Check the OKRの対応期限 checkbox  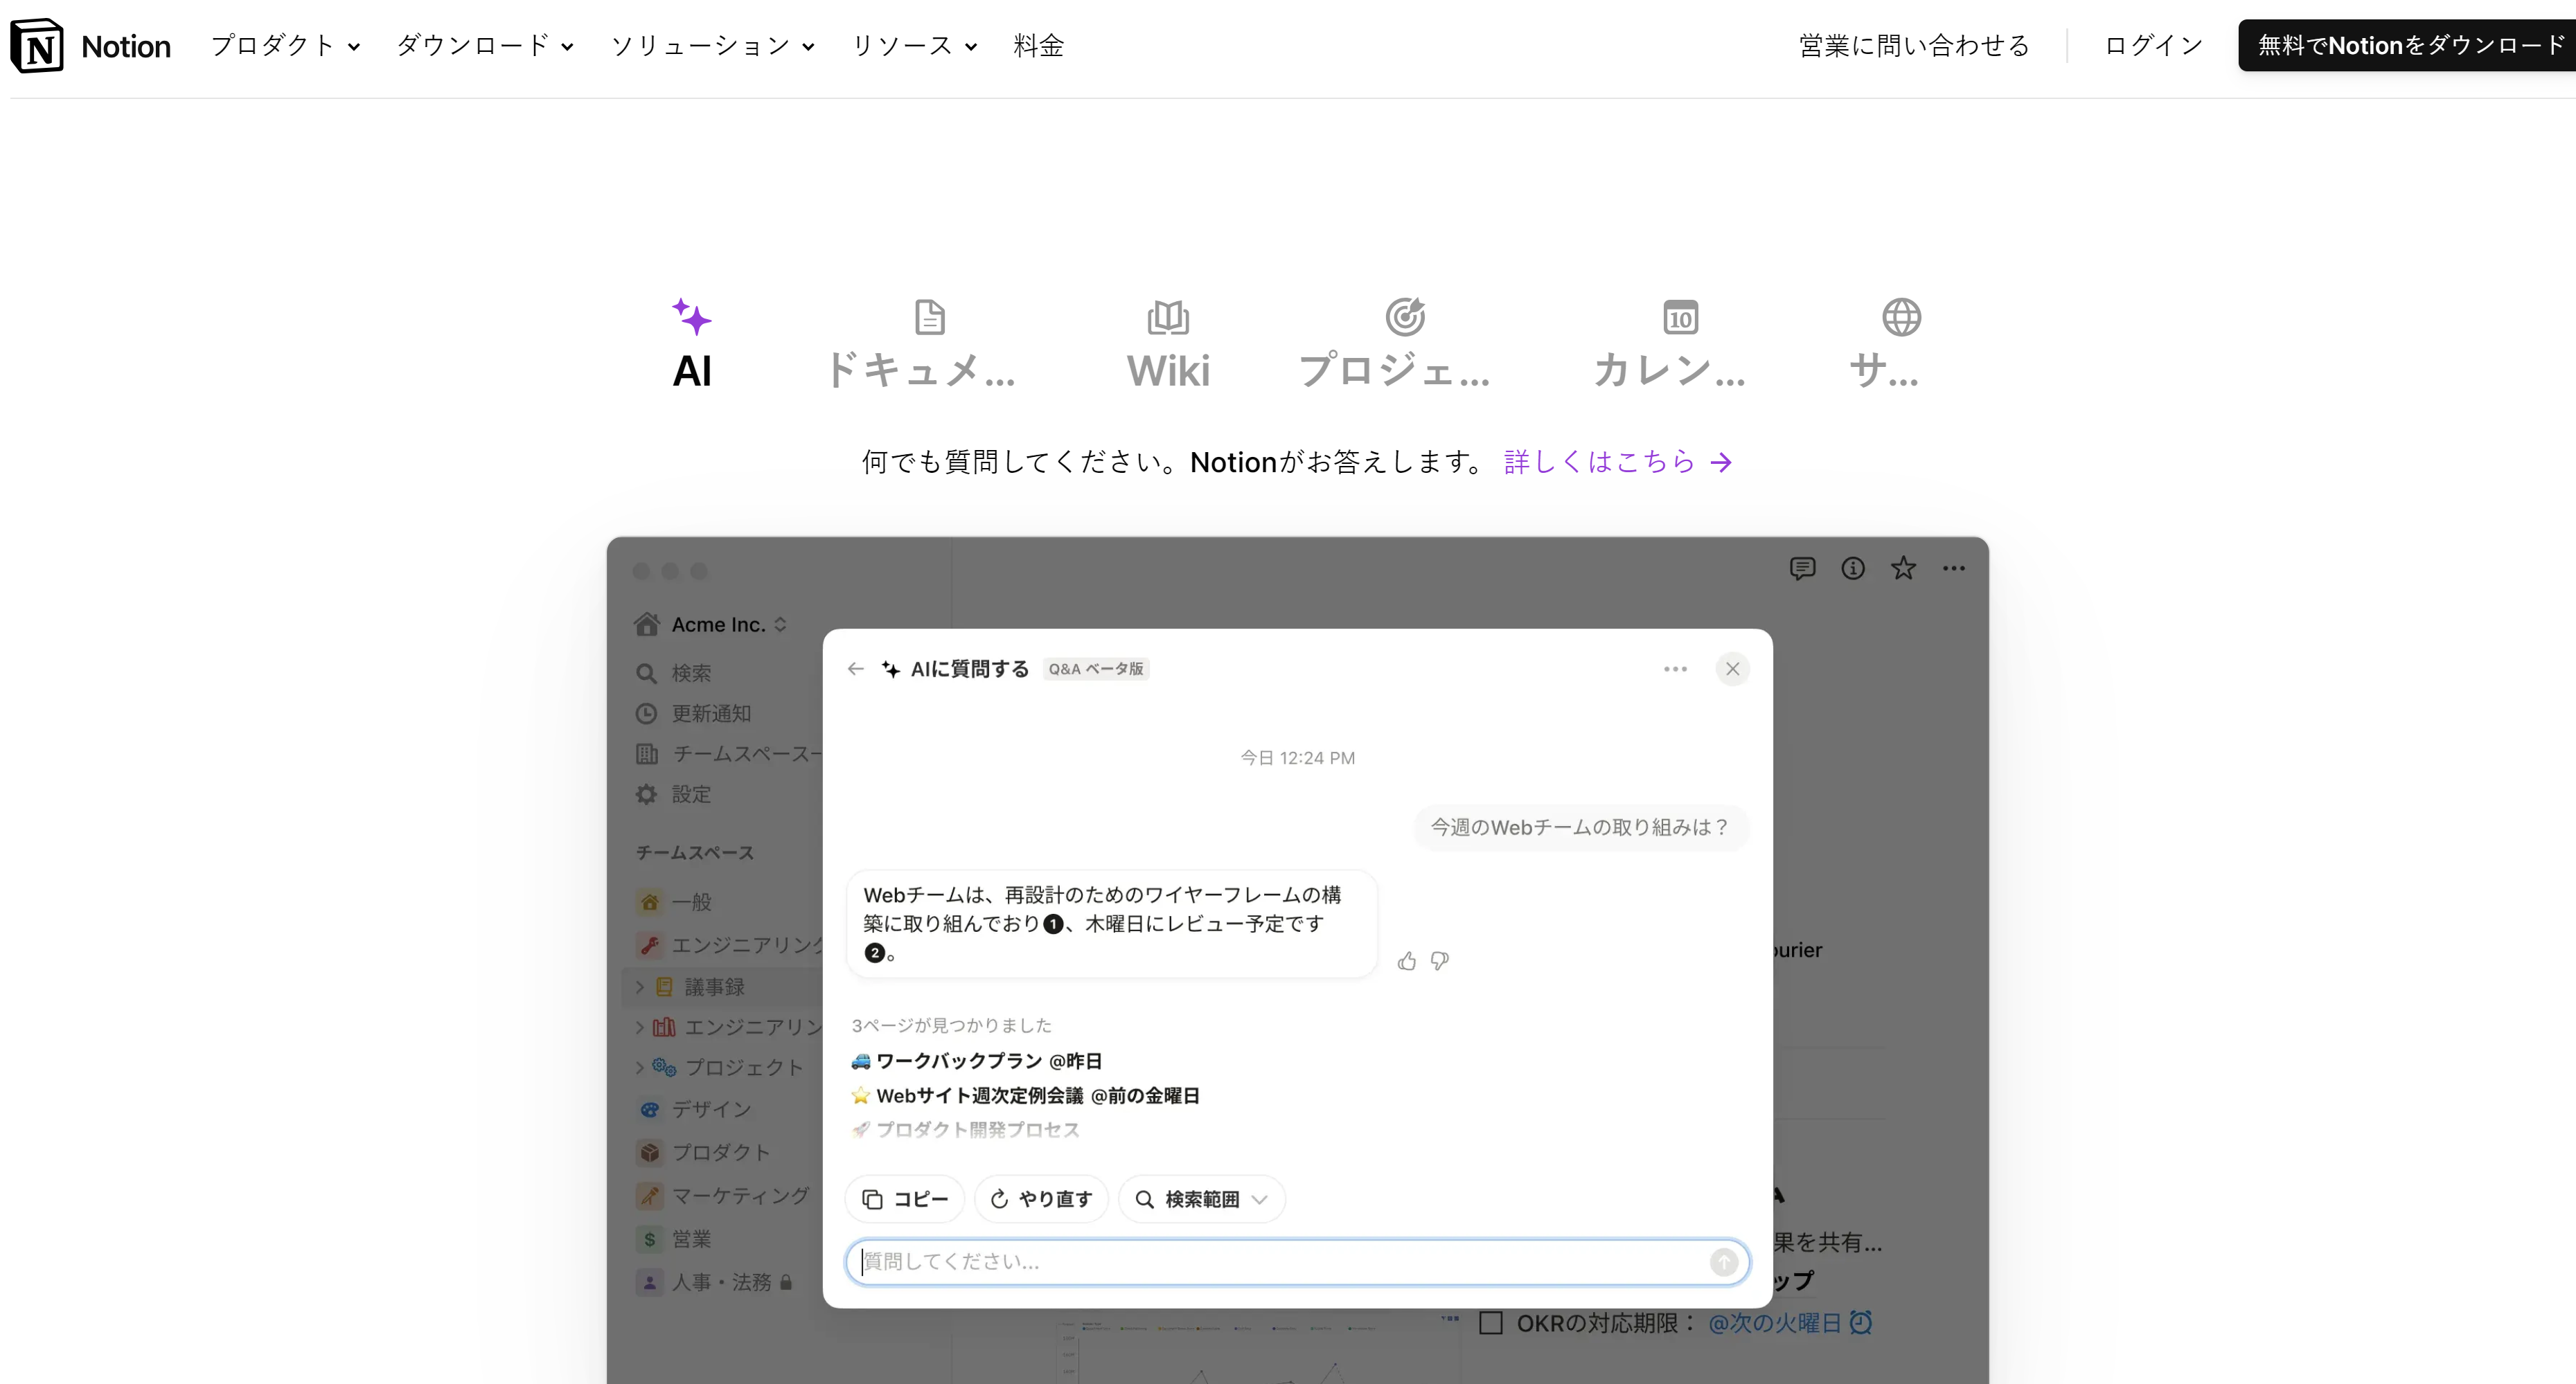click(1490, 1323)
